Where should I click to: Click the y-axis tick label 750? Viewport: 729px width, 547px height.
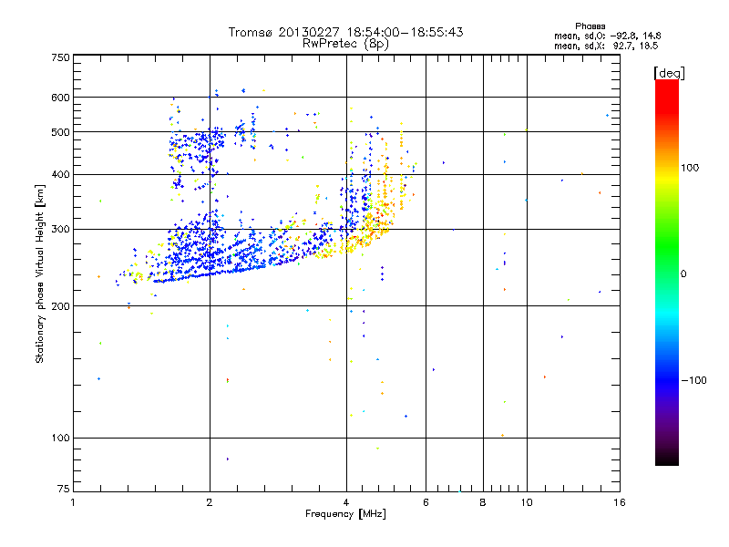[61, 57]
